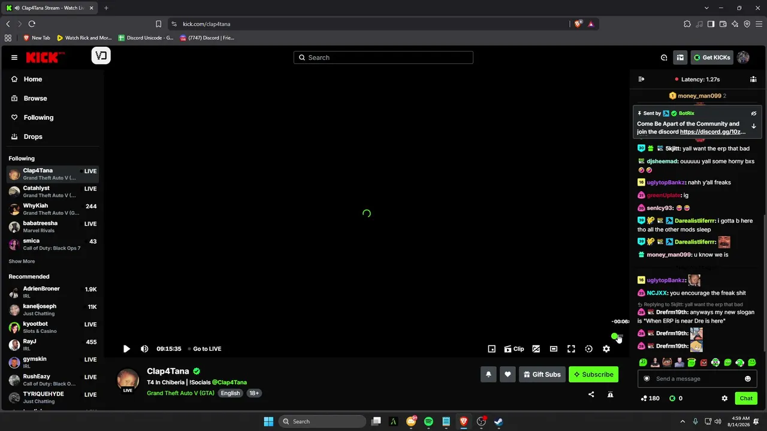Go to the KICK home logo
The width and height of the screenshot is (767, 431).
coord(45,57)
